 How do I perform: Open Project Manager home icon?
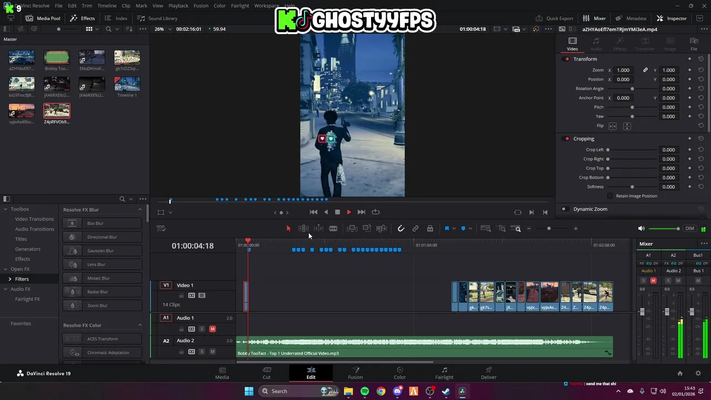pos(680,373)
